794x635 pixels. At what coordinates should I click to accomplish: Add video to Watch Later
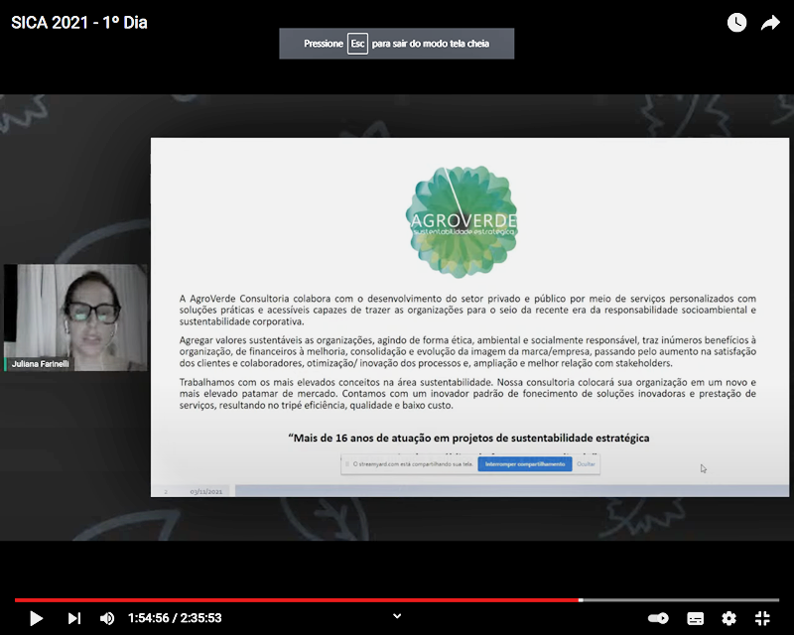click(x=736, y=22)
